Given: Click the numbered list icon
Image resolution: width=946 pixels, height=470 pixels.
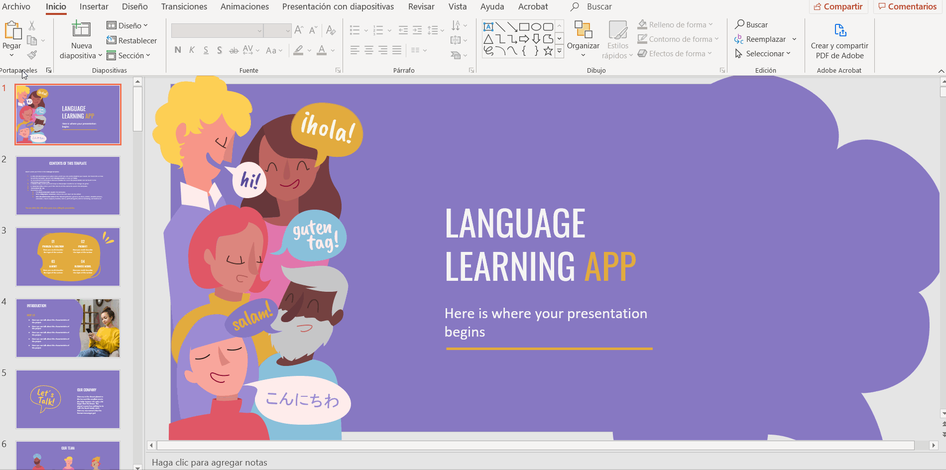Looking at the screenshot, I should [x=378, y=30].
